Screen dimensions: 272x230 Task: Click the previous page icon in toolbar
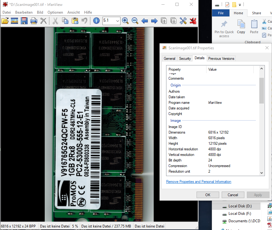(164, 21)
